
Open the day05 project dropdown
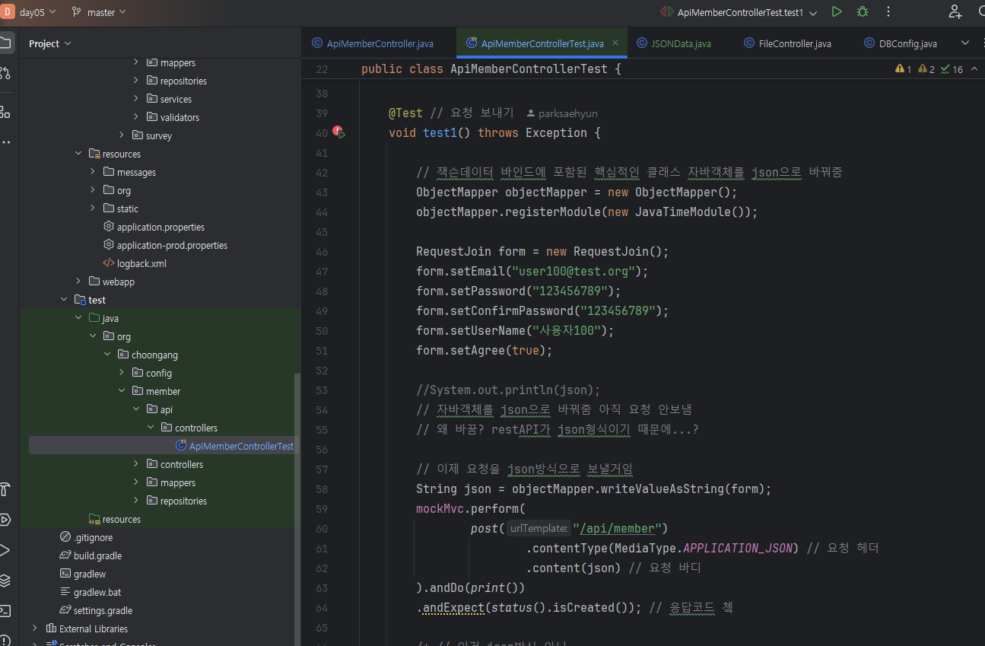(38, 12)
